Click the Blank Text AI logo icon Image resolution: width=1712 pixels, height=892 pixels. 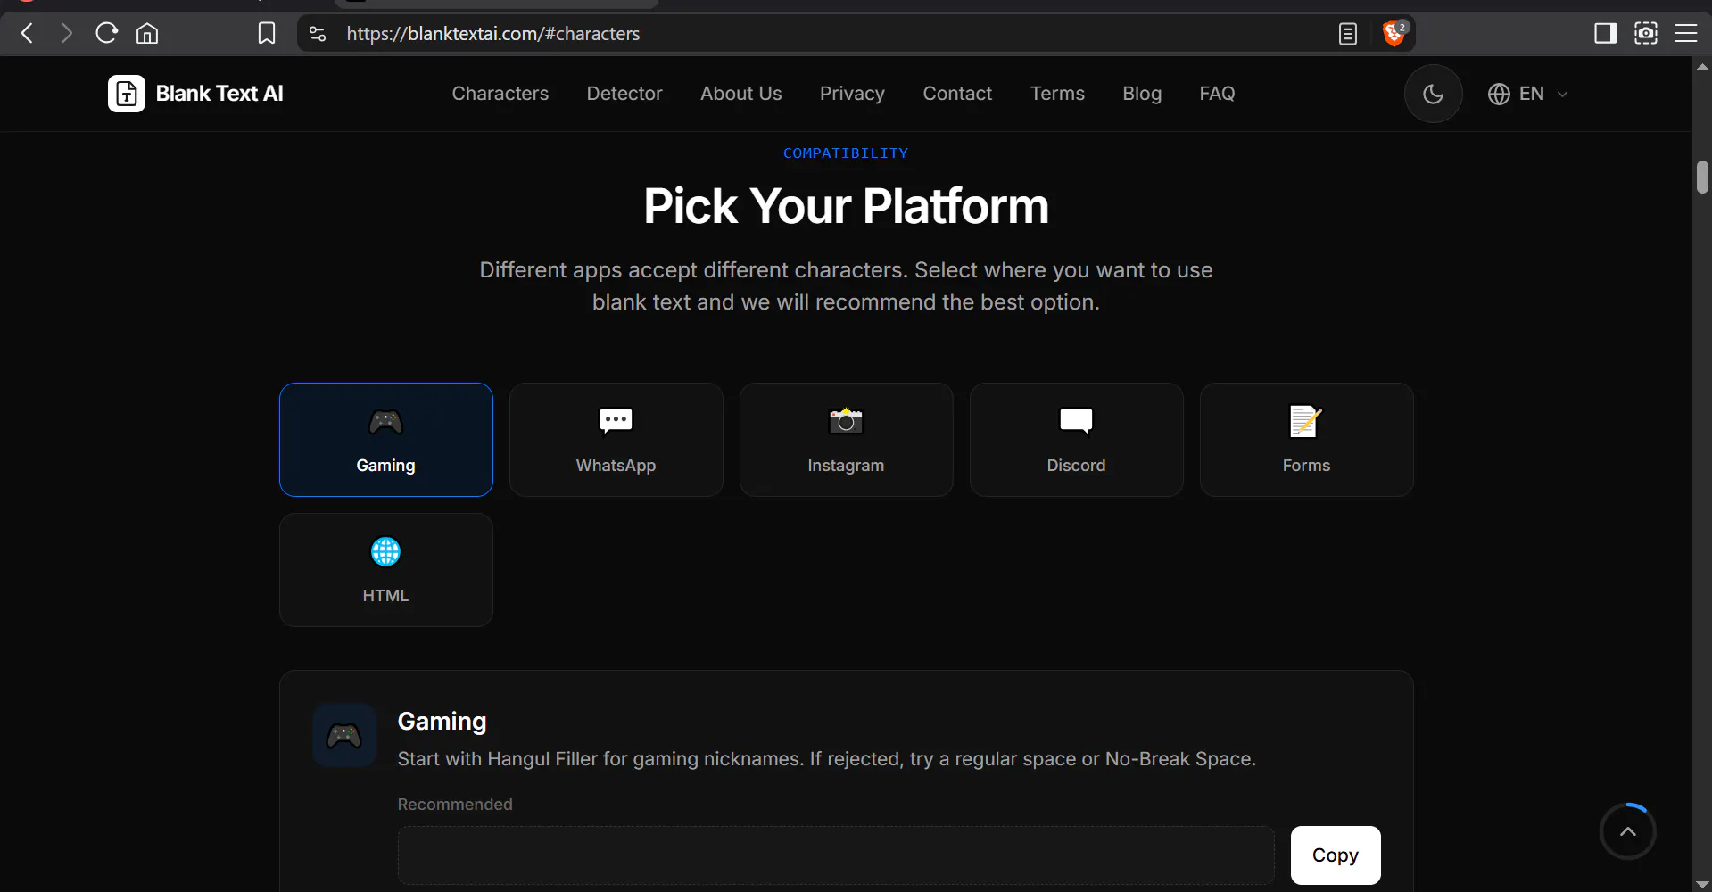click(127, 94)
